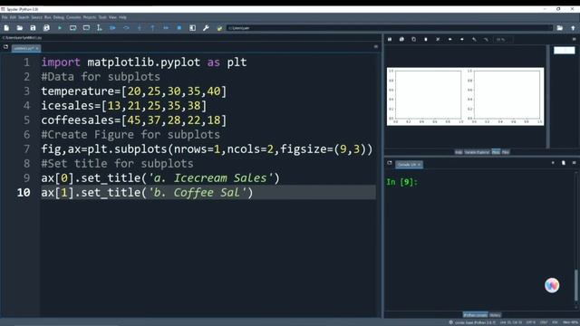The height and width of the screenshot is (326, 580).
Task: Switch to the Files tab
Action: (x=506, y=152)
